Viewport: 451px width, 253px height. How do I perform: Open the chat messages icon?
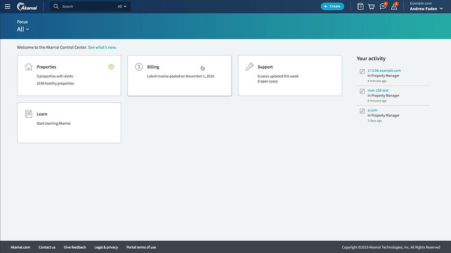coord(383,6)
